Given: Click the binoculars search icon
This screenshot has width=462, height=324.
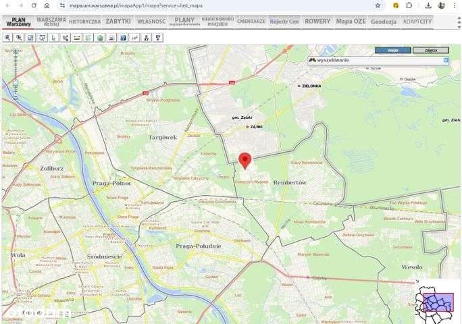Looking at the screenshot, I should coord(313,60).
